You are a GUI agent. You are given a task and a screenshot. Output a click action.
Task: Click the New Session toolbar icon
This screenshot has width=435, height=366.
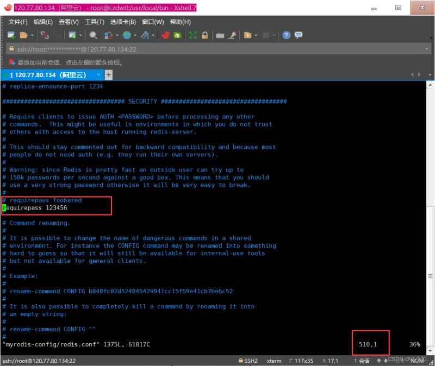click(x=11, y=35)
